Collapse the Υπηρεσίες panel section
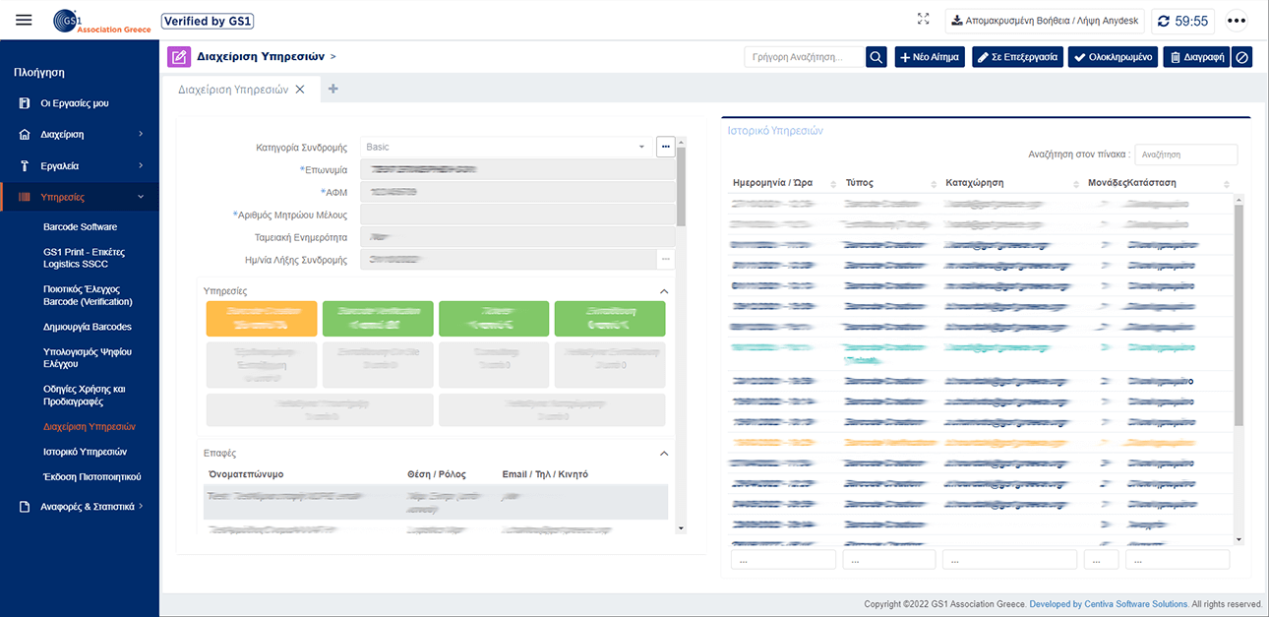This screenshot has width=1269, height=617. [664, 292]
